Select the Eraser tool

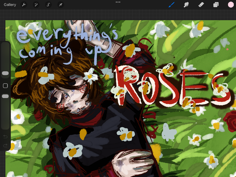tap(201, 5)
